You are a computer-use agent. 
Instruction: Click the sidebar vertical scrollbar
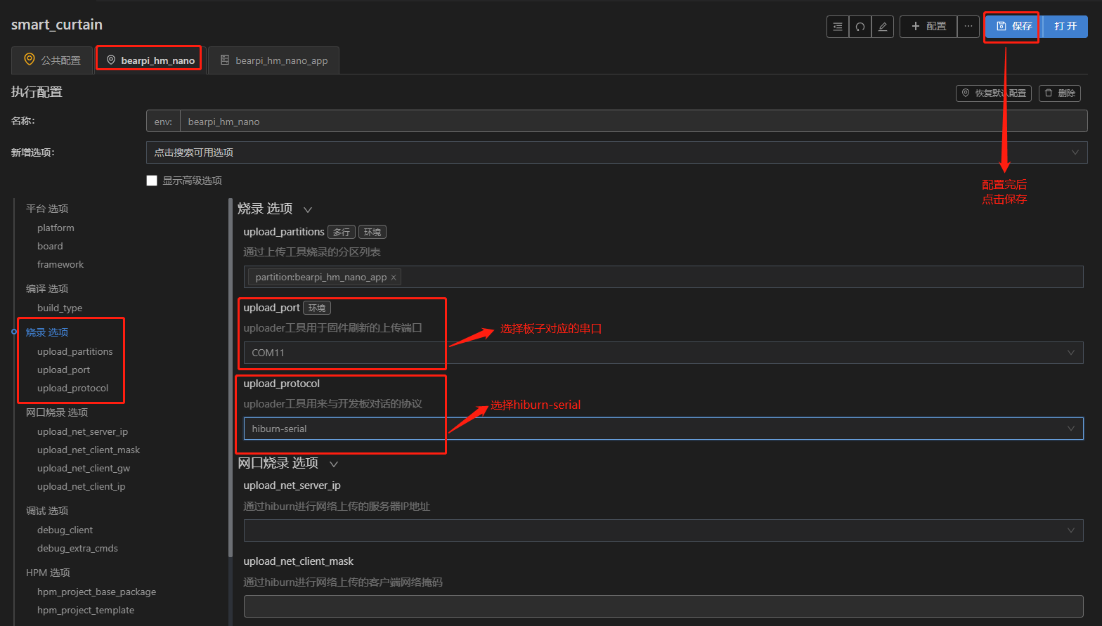pos(231,379)
